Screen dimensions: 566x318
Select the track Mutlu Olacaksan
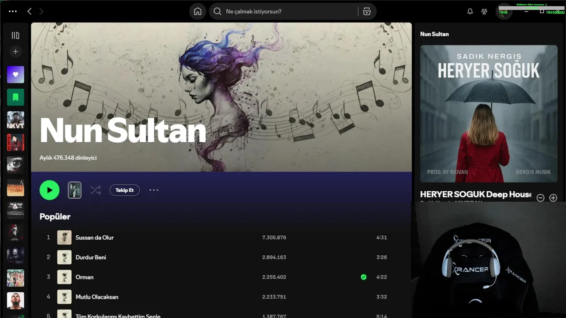[x=97, y=297]
